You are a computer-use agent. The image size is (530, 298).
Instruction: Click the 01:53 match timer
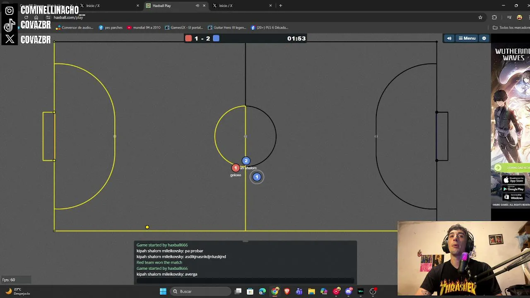coord(296,38)
